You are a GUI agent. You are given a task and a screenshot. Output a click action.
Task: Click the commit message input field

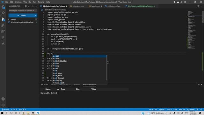(23, 11)
